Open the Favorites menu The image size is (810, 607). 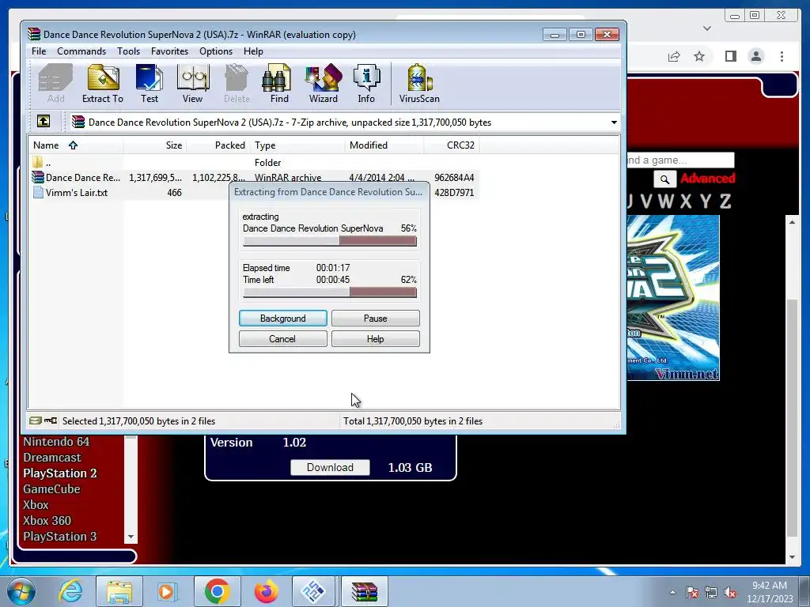pos(169,51)
